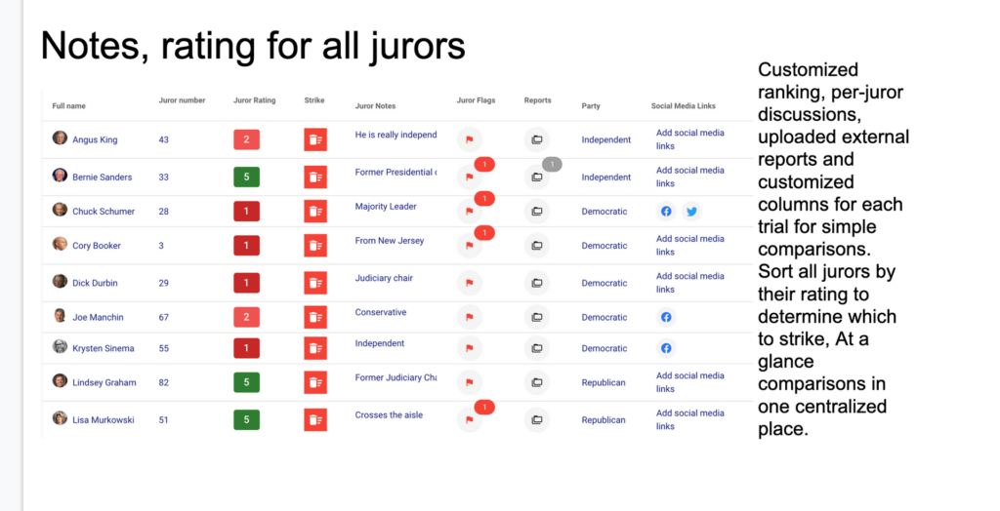The width and height of the screenshot is (1000, 511).
Task: Click Krysten Sinema's avatar thumbnail
Action: pos(60,346)
